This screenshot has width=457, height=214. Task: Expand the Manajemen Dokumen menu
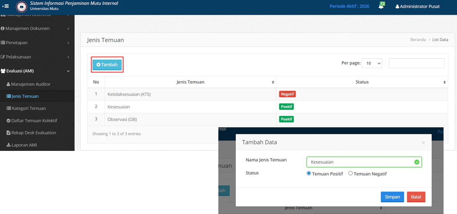(x=37, y=28)
